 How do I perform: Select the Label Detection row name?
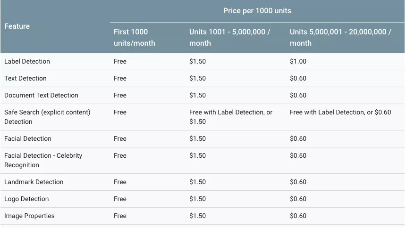(27, 62)
